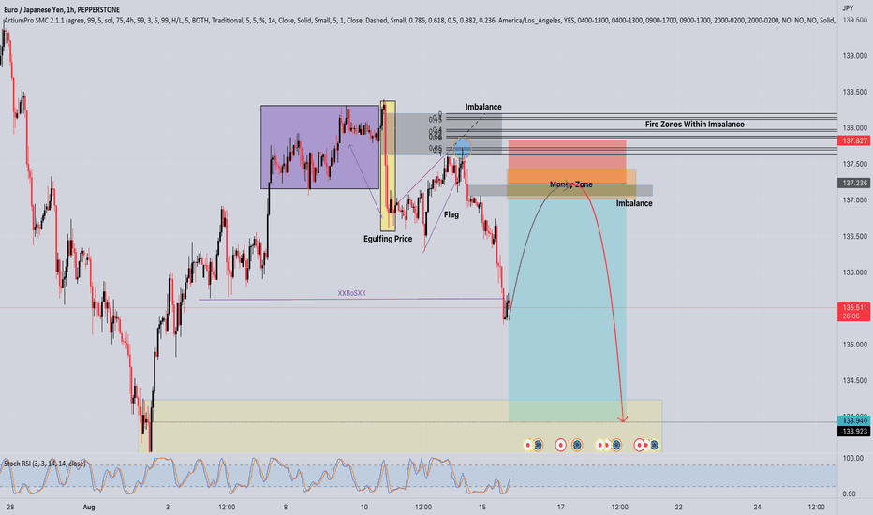
Task: Select the Imbalance label below Money Zone
Action: [x=634, y=203]
